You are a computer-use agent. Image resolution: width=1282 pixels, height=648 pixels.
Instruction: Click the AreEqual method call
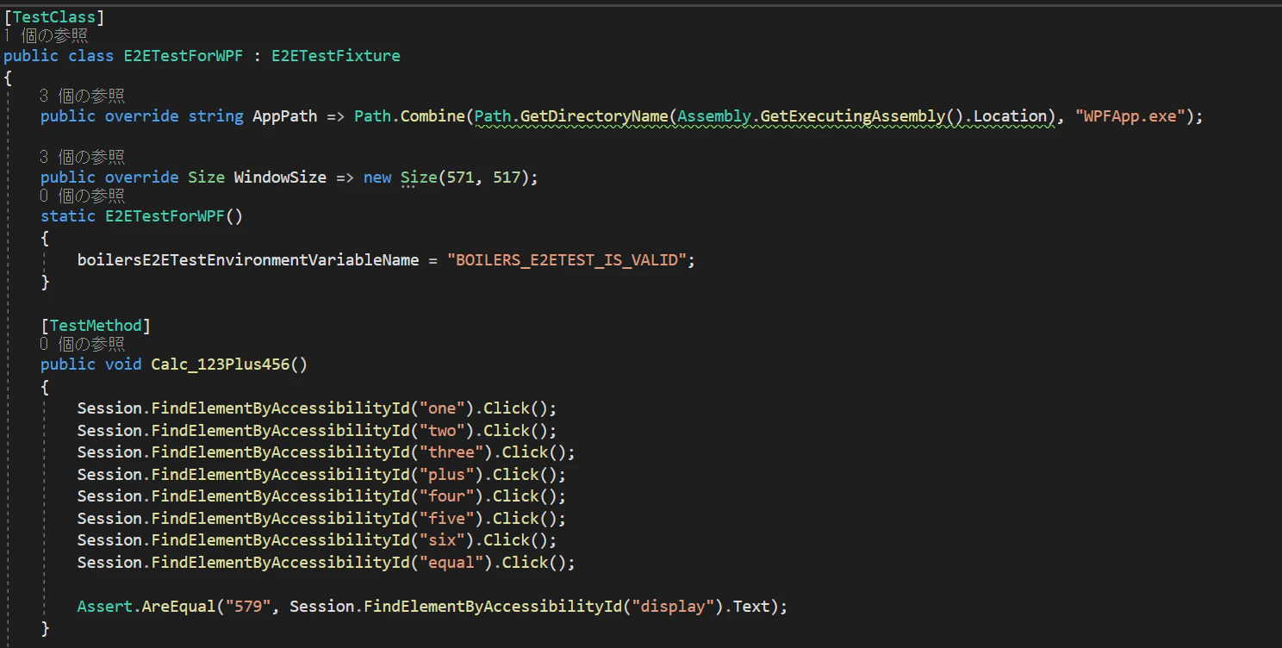179,607
